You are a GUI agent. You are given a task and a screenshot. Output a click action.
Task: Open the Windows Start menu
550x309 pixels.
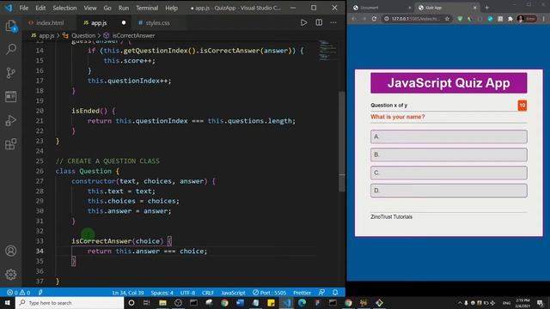(x=8, y=303)
